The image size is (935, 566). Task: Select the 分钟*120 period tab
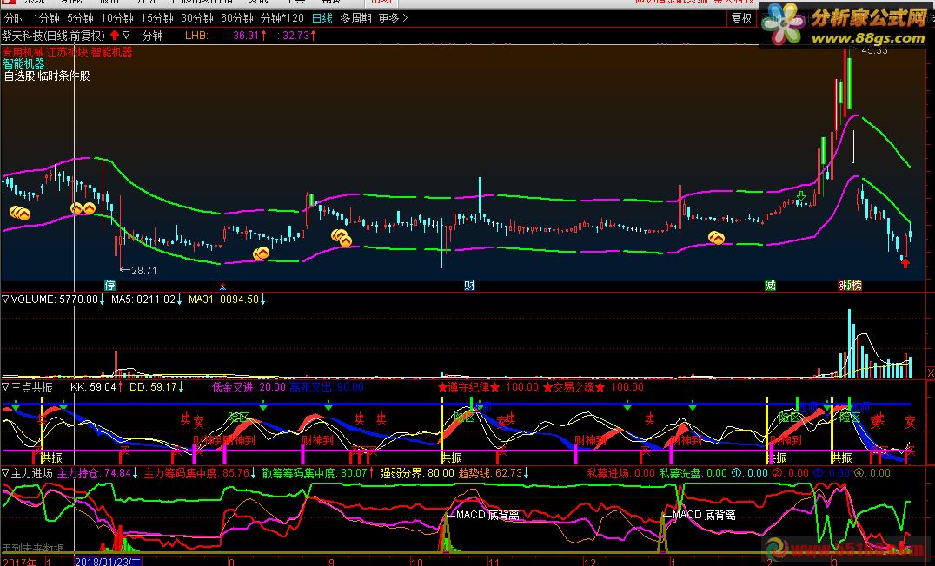(x=282, y=18)
